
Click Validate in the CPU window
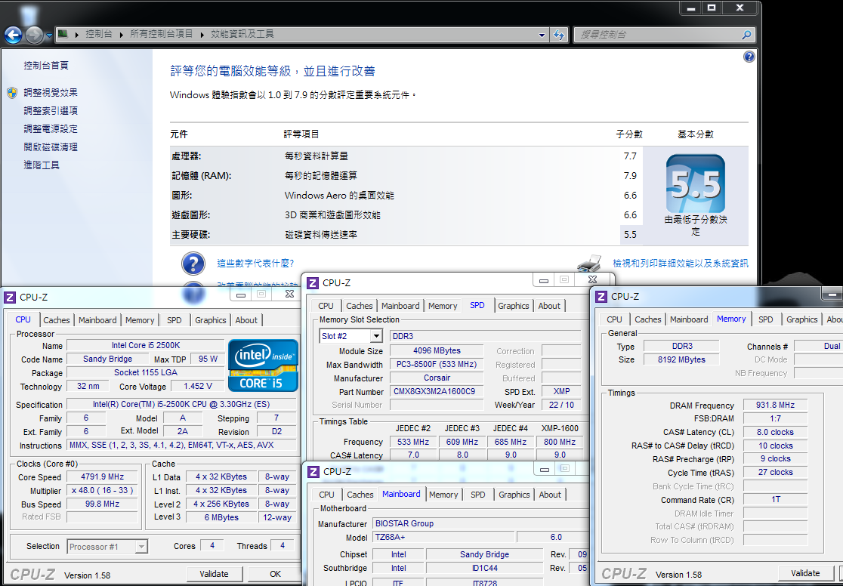tap(214, 574)
